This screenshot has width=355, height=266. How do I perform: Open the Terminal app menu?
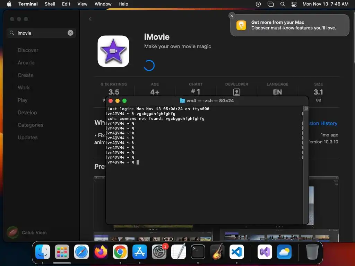[x=28, y=4]
